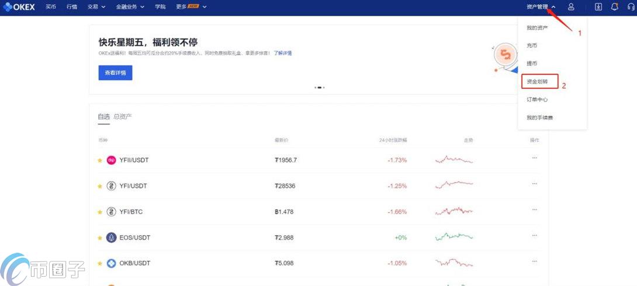
Task: Click the OKB coin icon
Action: pyautogui.click(x=111, y=263)
